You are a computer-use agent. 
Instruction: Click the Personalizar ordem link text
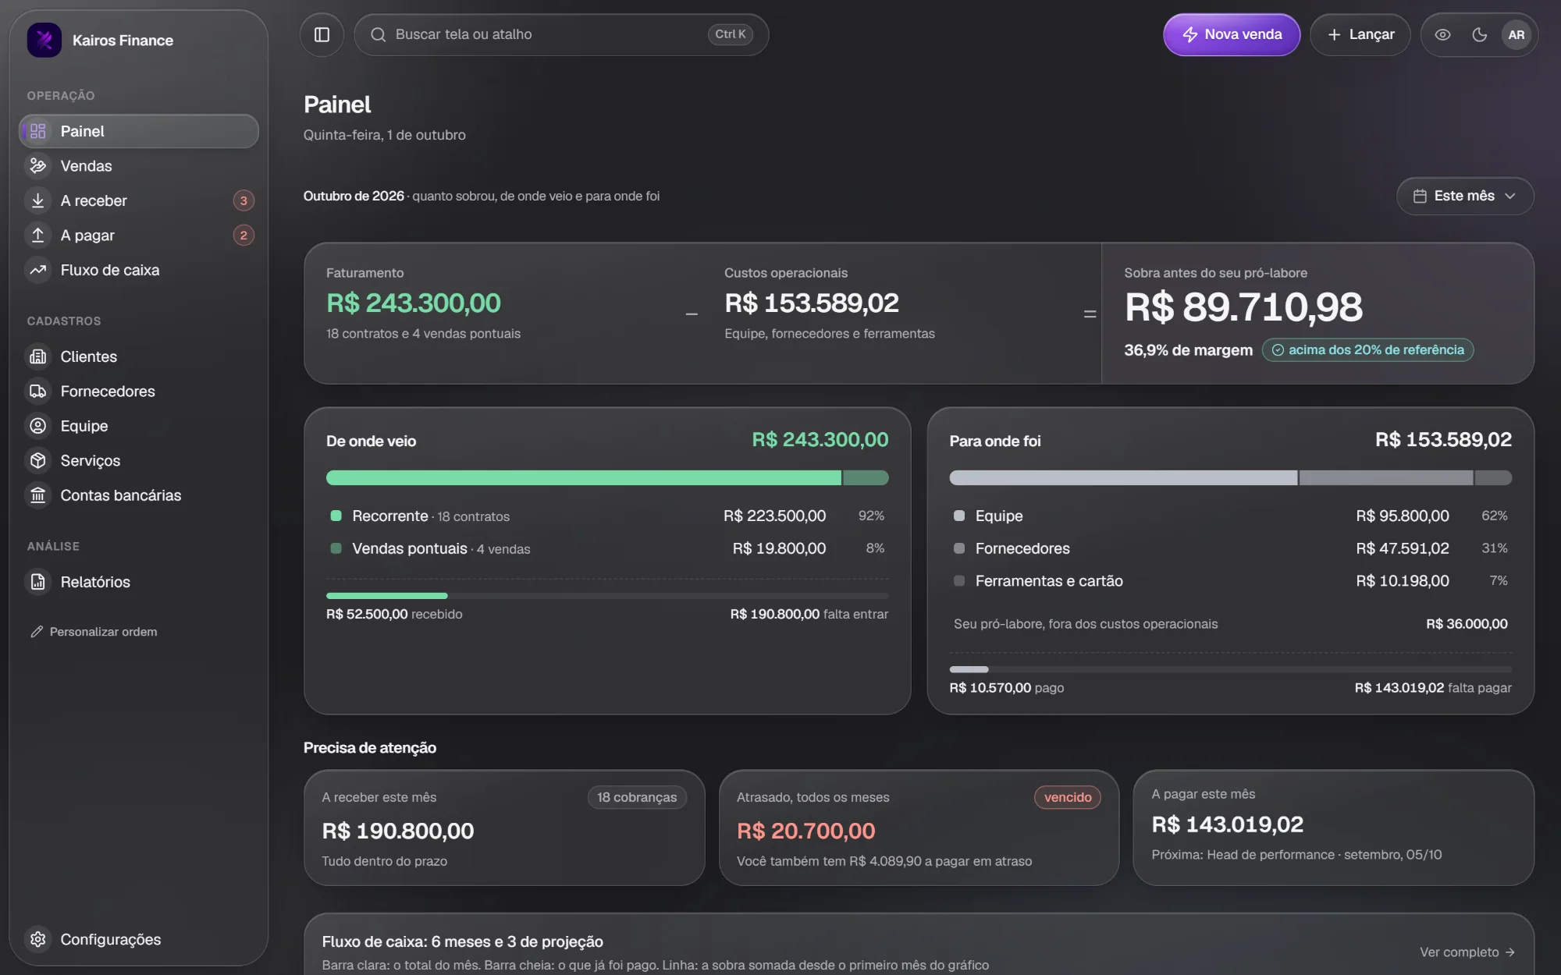(x=103, y=632)
